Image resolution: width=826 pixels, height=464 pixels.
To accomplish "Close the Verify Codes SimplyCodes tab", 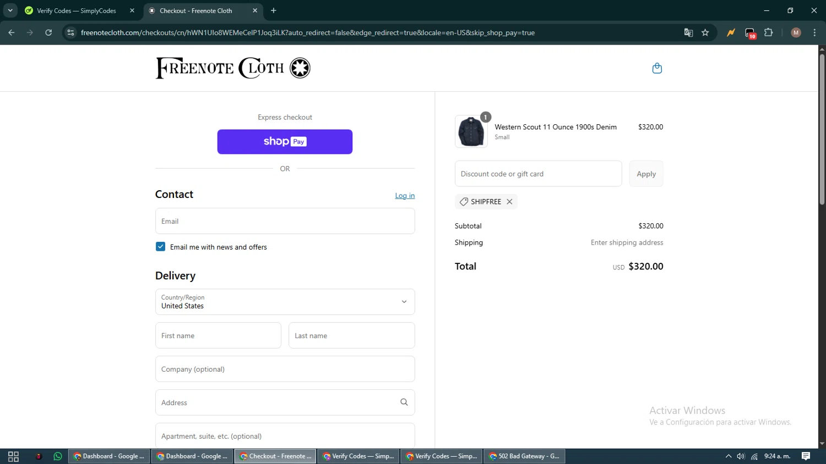I will click(132, 10).
